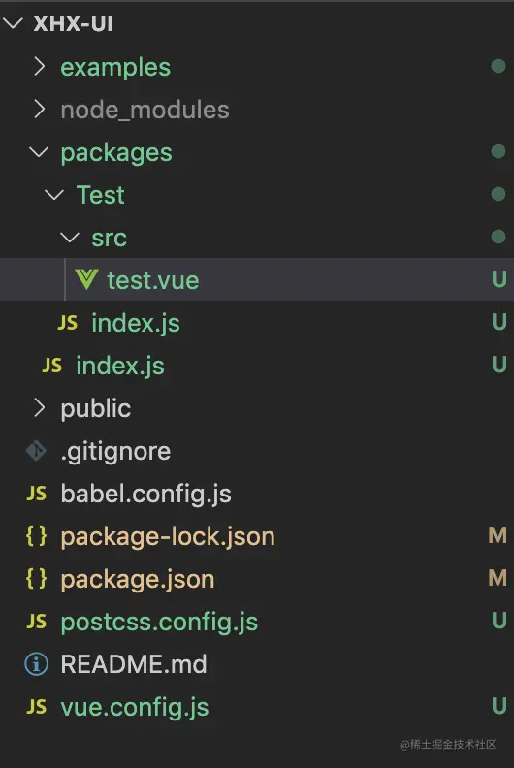Click the JS icon of vue.config.js
The height and width of the screenshot is (768, 514).
[x=36, y=707]
